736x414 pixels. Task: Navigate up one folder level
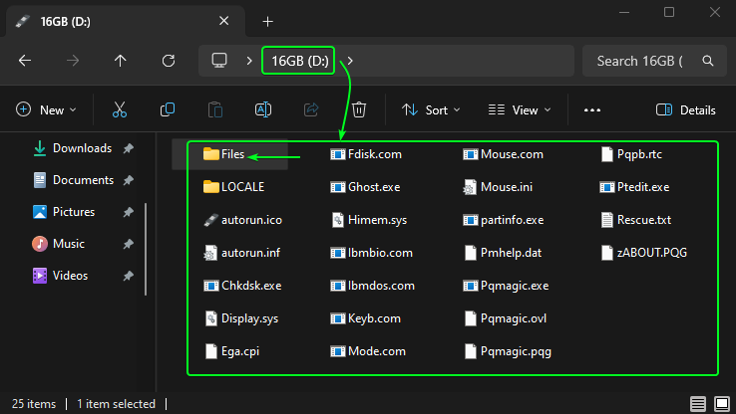click(x=120, y=61)
